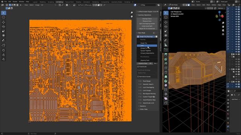
Task: Select the Bevel tool
Action: click(166, 63)
